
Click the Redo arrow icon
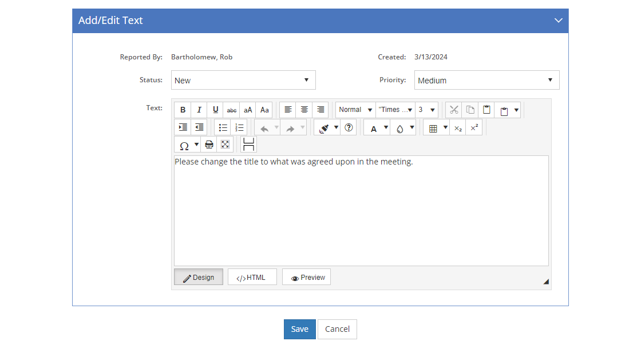(x=290, y=128)
